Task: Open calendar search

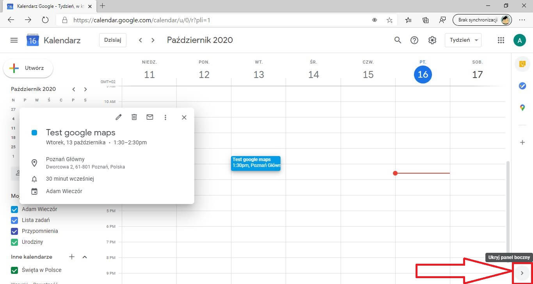Action: 398,40
